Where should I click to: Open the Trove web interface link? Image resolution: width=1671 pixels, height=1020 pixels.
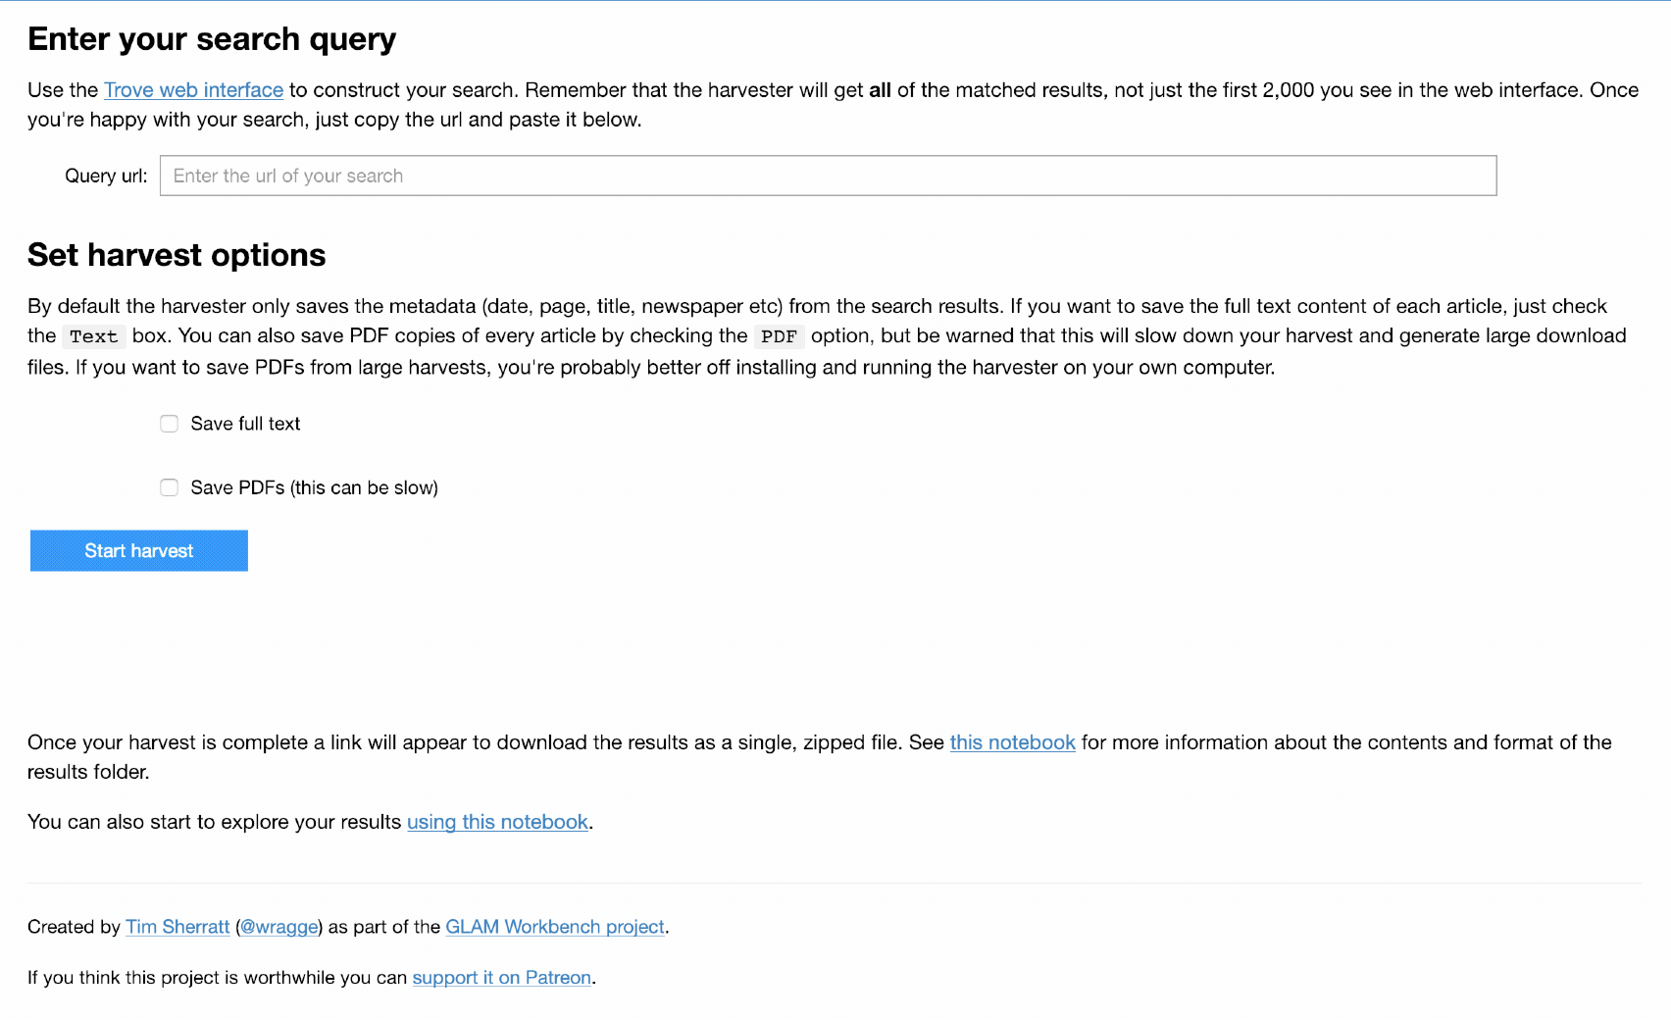193,90
